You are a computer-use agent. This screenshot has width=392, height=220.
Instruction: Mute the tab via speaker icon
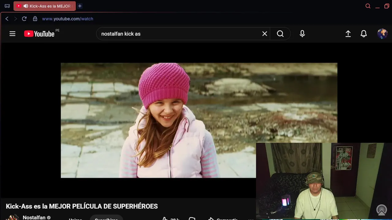[26, 6]
